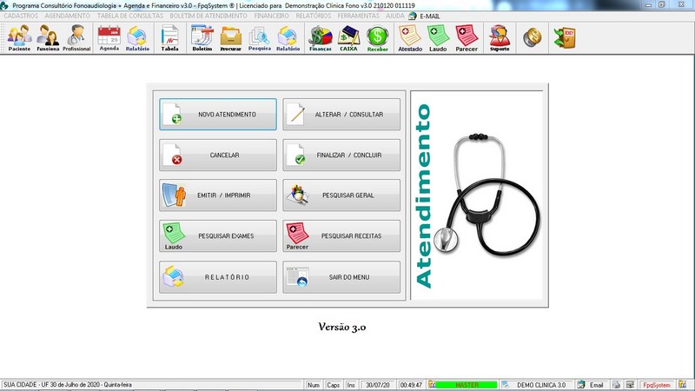Click the monitor icon in status bar
Screen dimensions: 695x391
pos(630,385)
